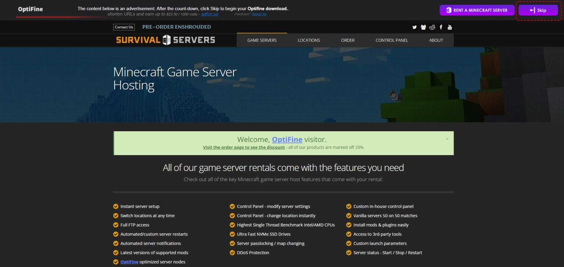564x267 pixels.
Task: Switch to the GAME SERVERS tab
Action: (262, 40)
